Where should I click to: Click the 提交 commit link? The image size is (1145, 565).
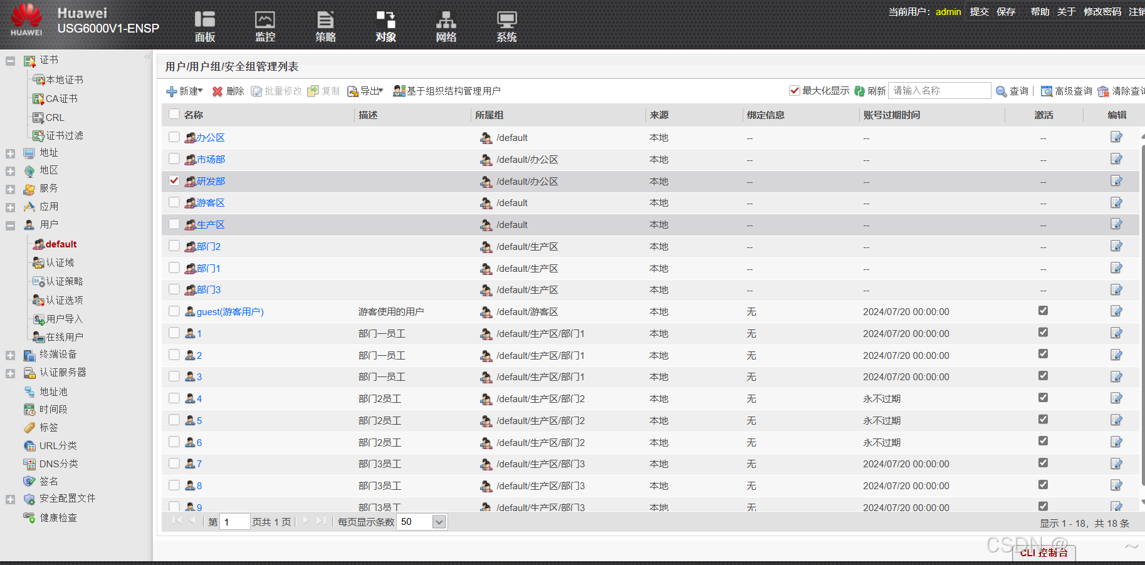point(979,12)
